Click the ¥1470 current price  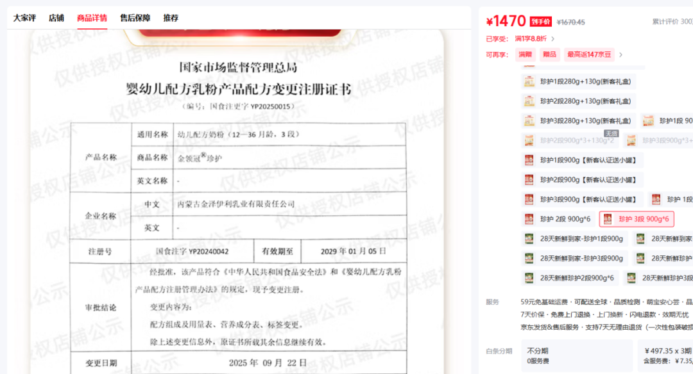coord(506,21)
